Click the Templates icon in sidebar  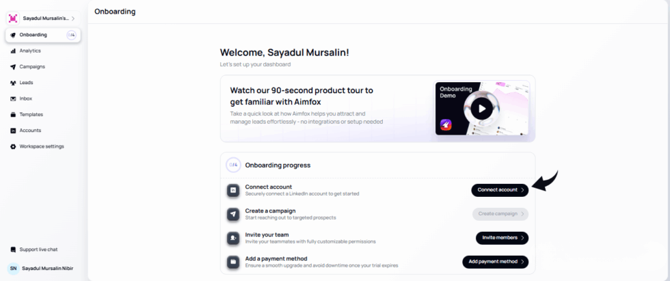[13, 114]
